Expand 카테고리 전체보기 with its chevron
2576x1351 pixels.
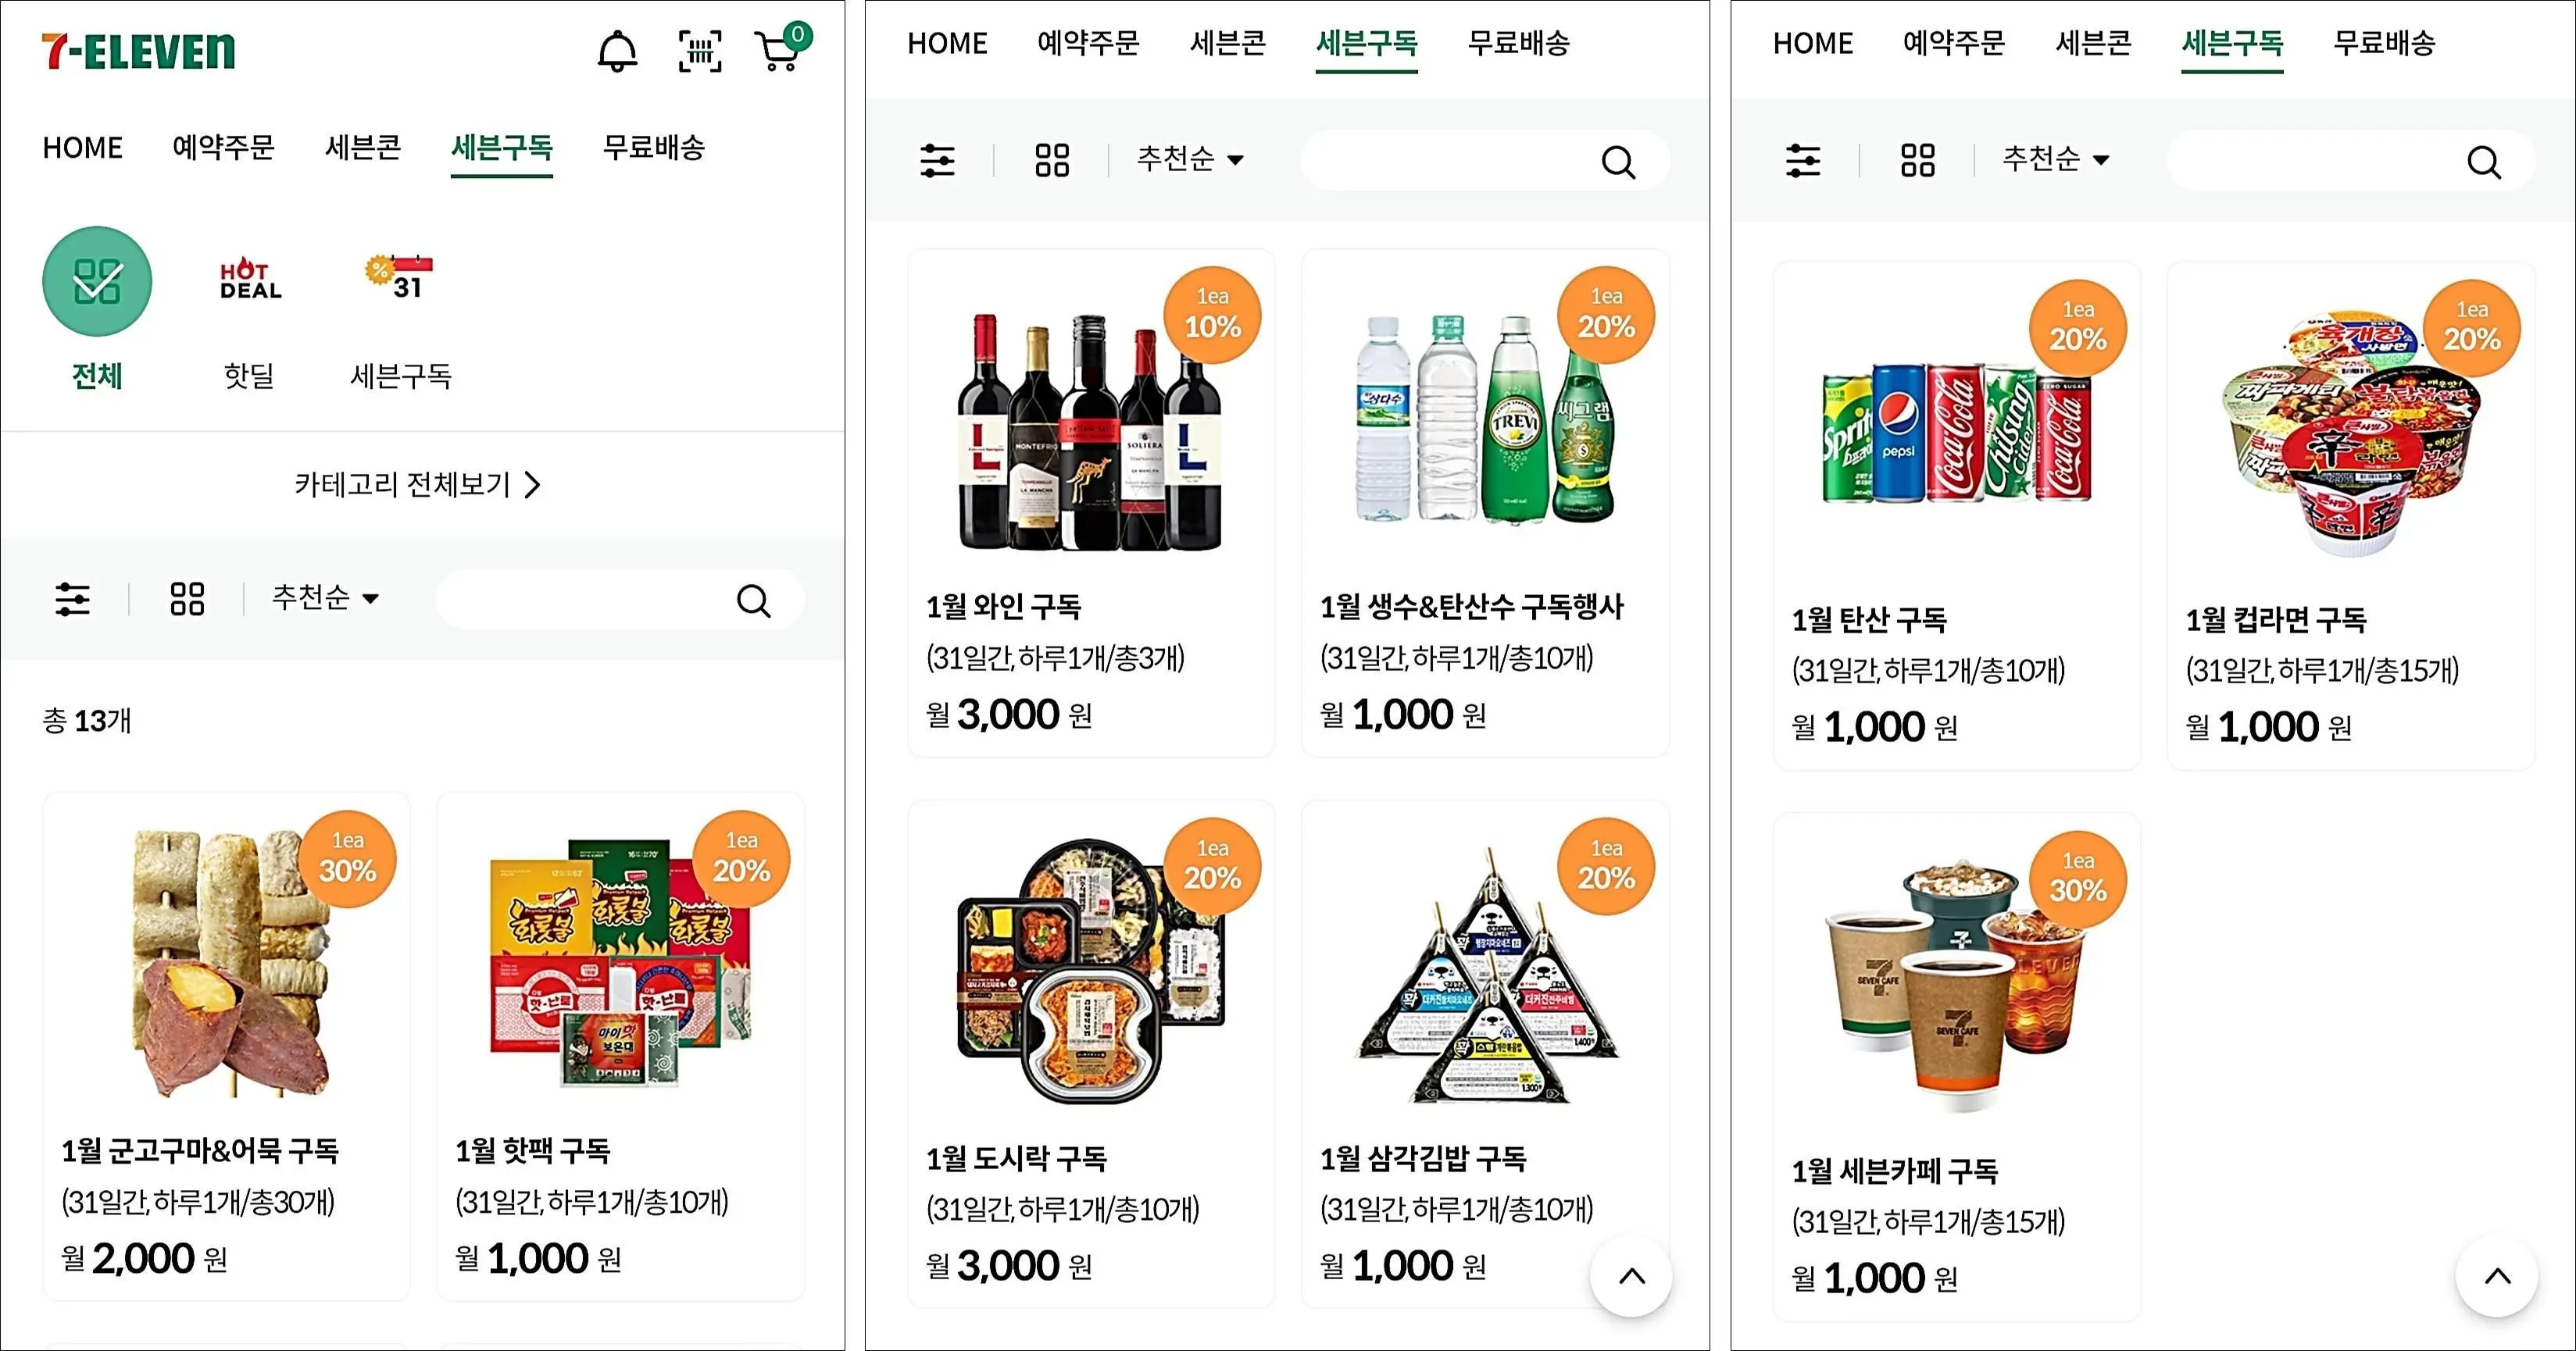(x=417, y=485)
